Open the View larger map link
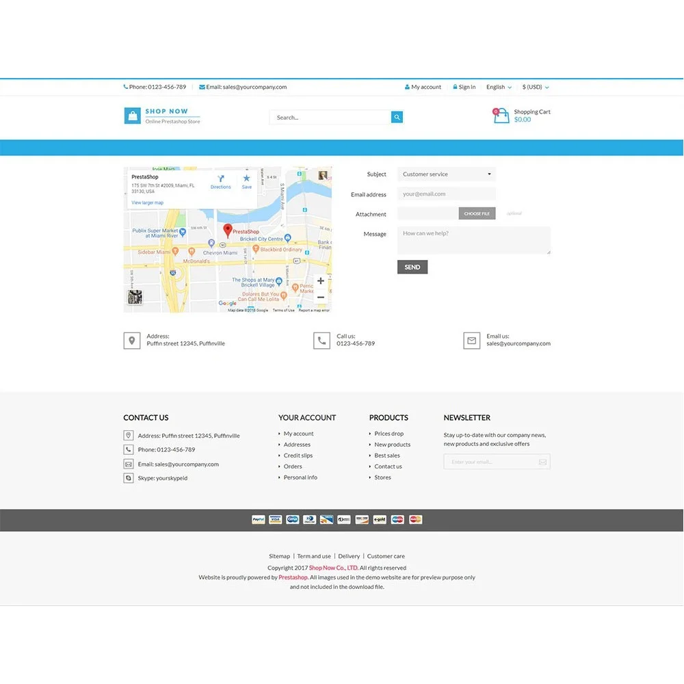Image resolution: width=684 pixels, height=684 pixels. coord(148,202)
